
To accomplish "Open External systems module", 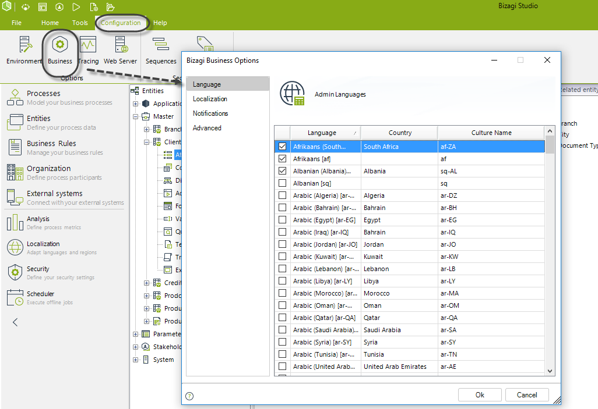I will (65, 198).
